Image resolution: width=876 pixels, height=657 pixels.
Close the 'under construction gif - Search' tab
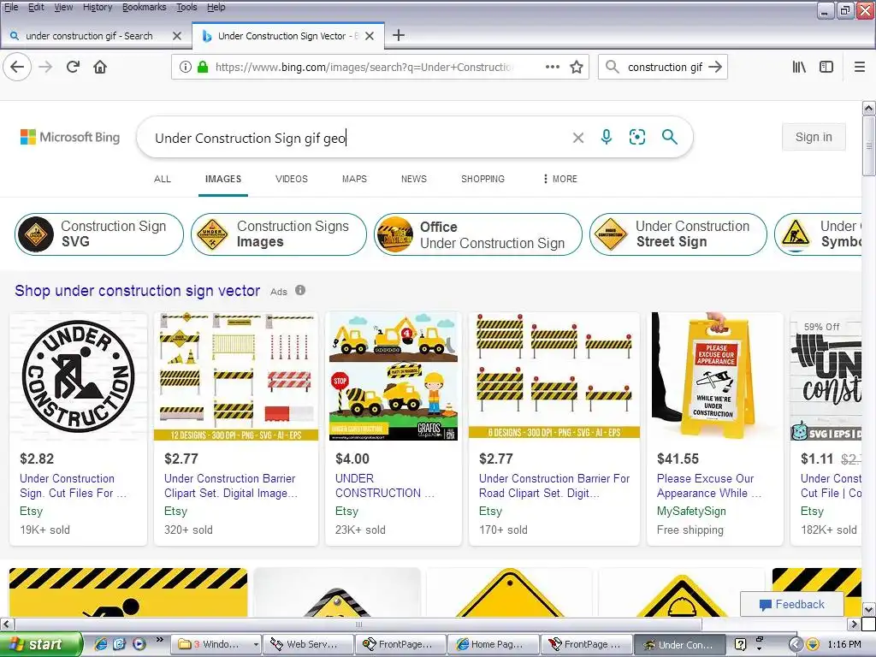pos(177,36)
